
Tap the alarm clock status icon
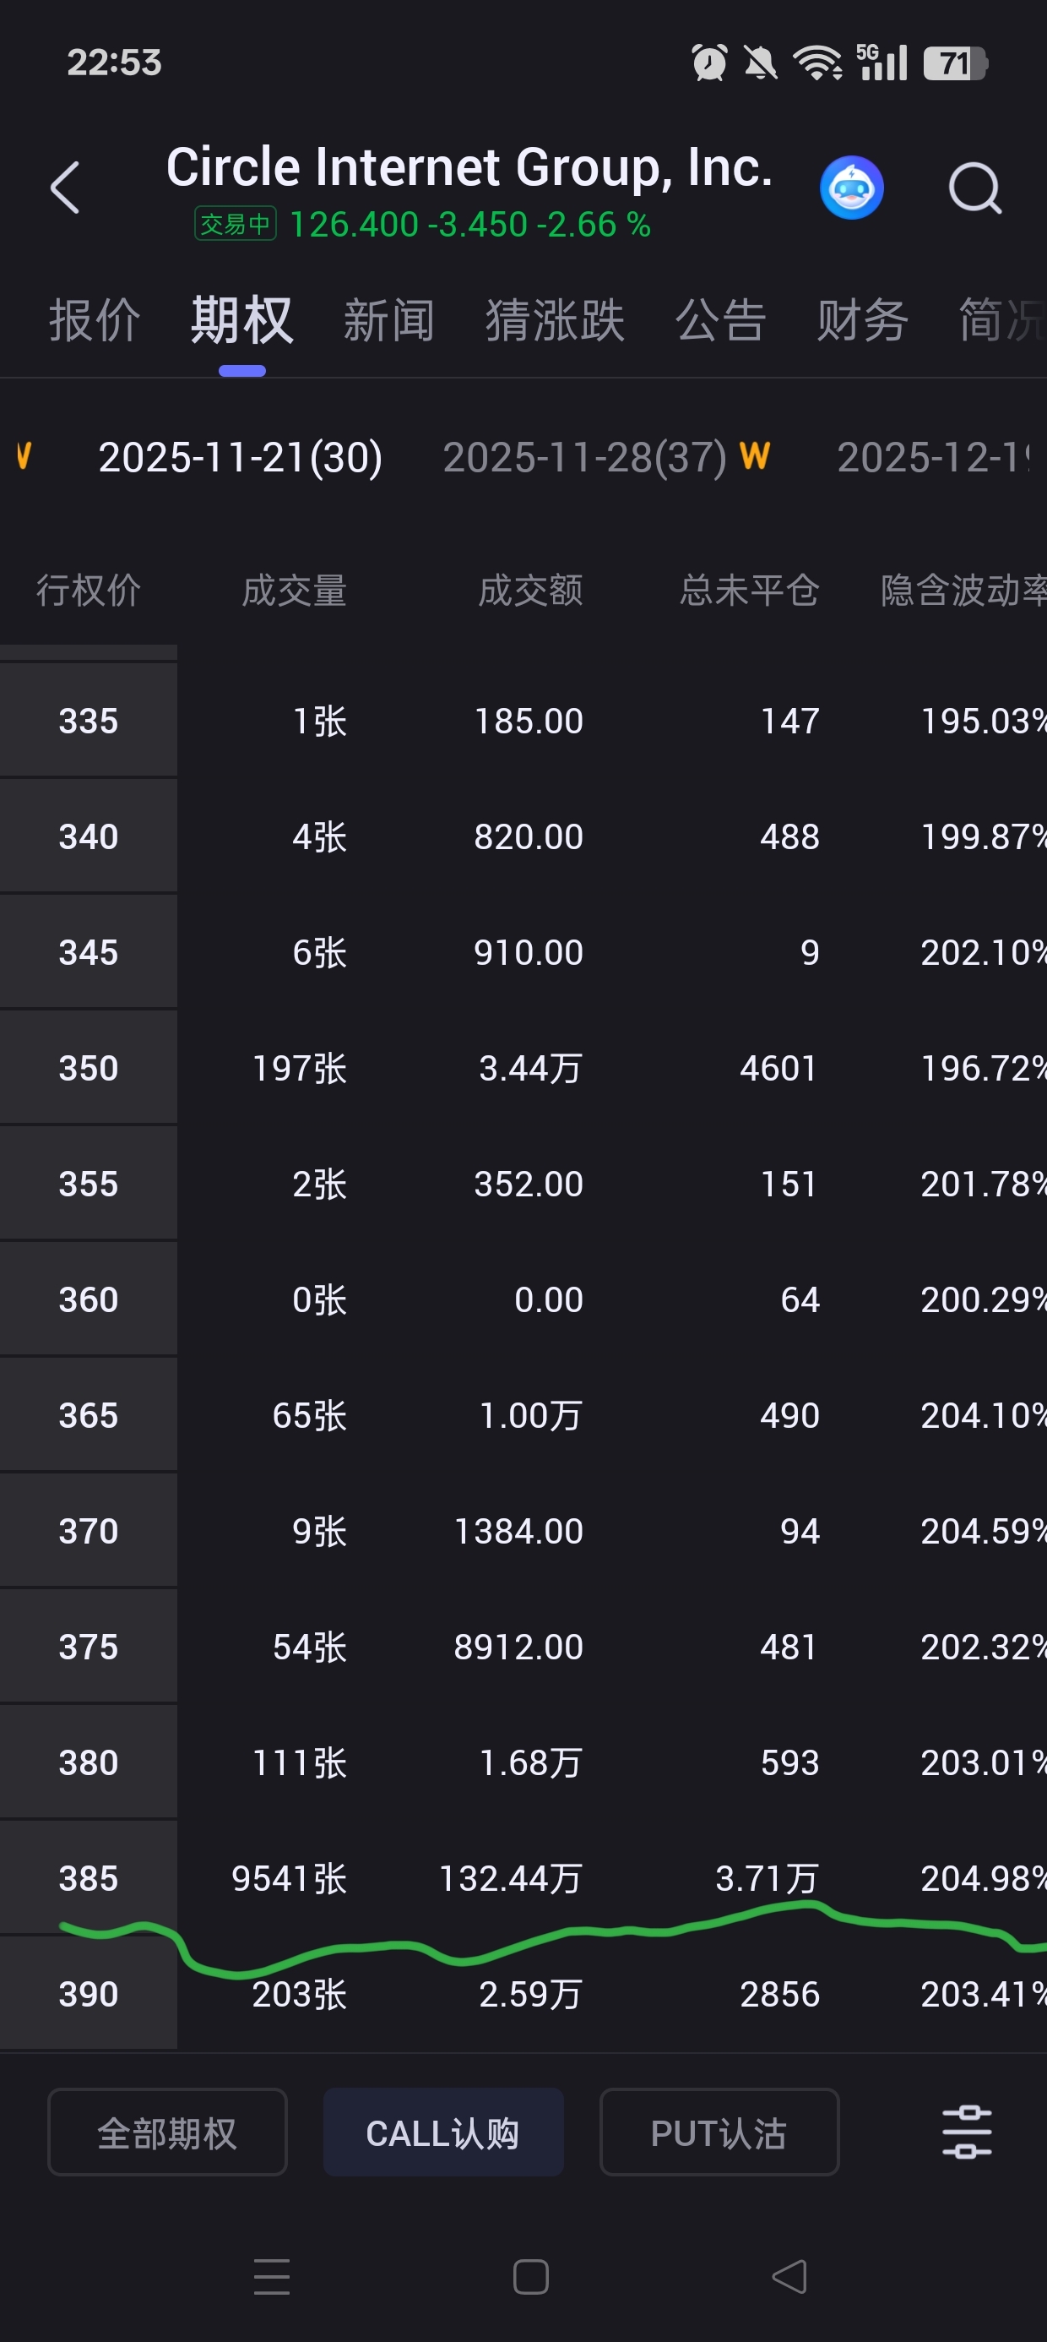coord(709,63)
